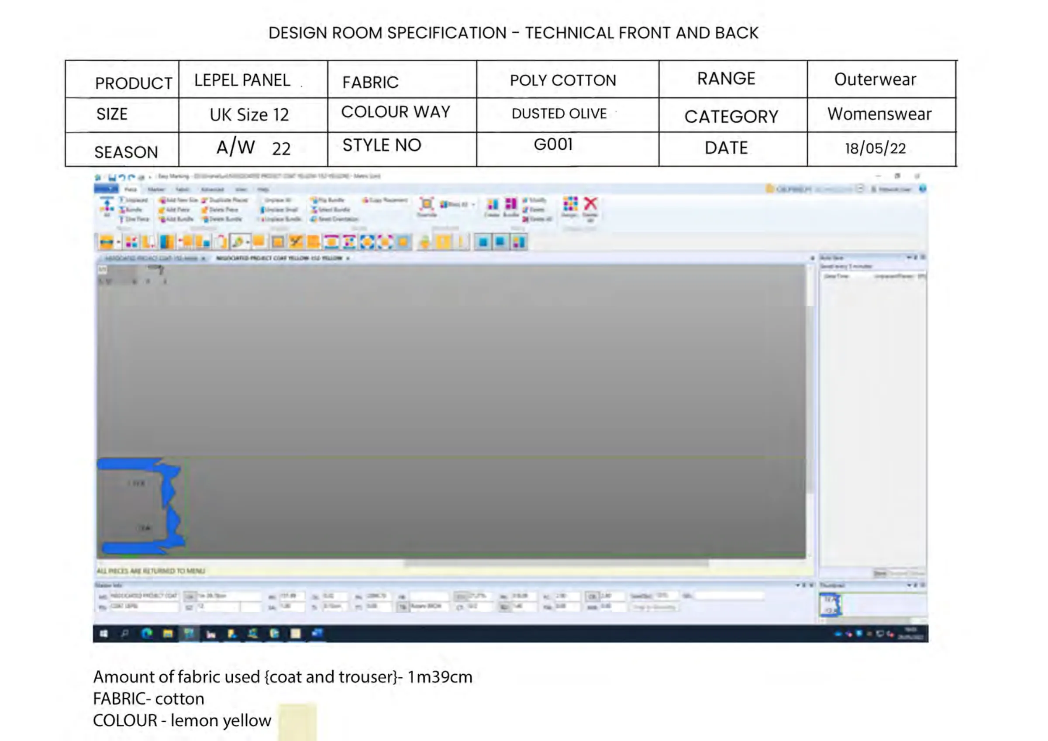Image resolution: width=1048 pixels, height=741 pixels.
Task: Click the Add New Size command
Action: coord(179,200)
